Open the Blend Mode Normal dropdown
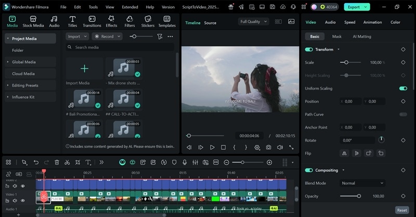 (362, 183)
